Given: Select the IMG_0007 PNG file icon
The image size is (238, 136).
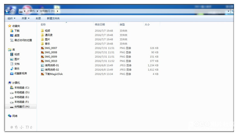Looking at the screenshot, I should (43, 48).
